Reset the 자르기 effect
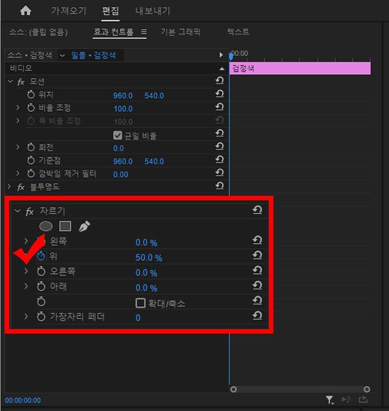This screenshot has width=389, height=411. (x=257, y=210)
